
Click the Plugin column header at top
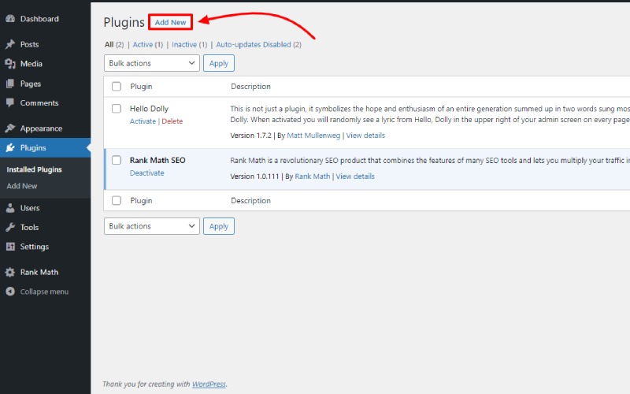[141, 87]
